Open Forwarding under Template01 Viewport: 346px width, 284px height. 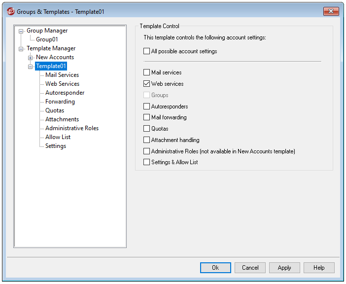pyautogui.click(x=60, y=102)
